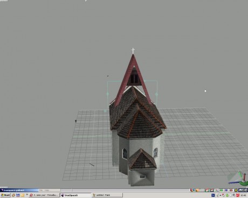Click the blue horizontal axis of navigation widget
The height and width of the screenshot is (198, 248).
pyautogui.click(x=234, y=183)
